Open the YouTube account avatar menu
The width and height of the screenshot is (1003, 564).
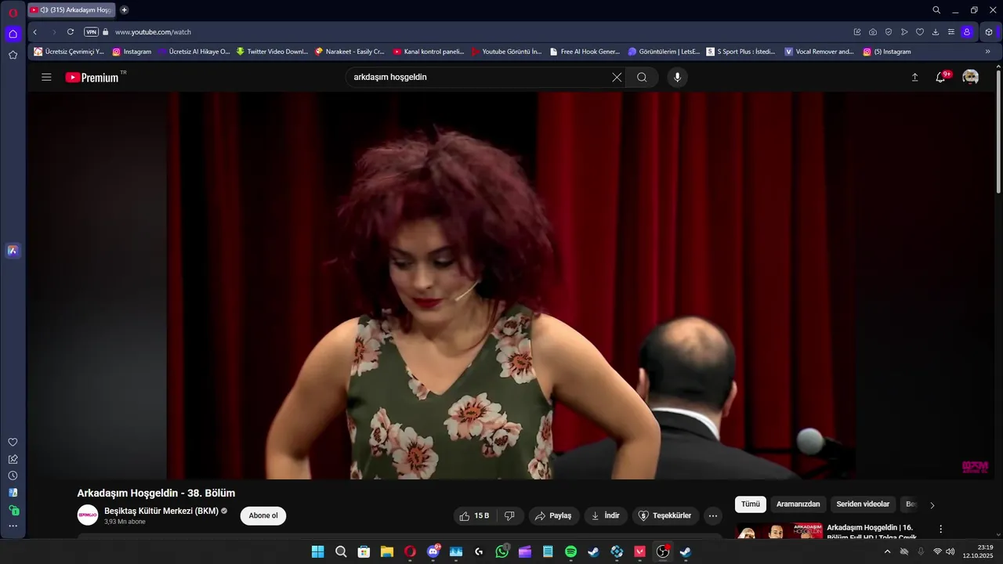pos(971,77)
